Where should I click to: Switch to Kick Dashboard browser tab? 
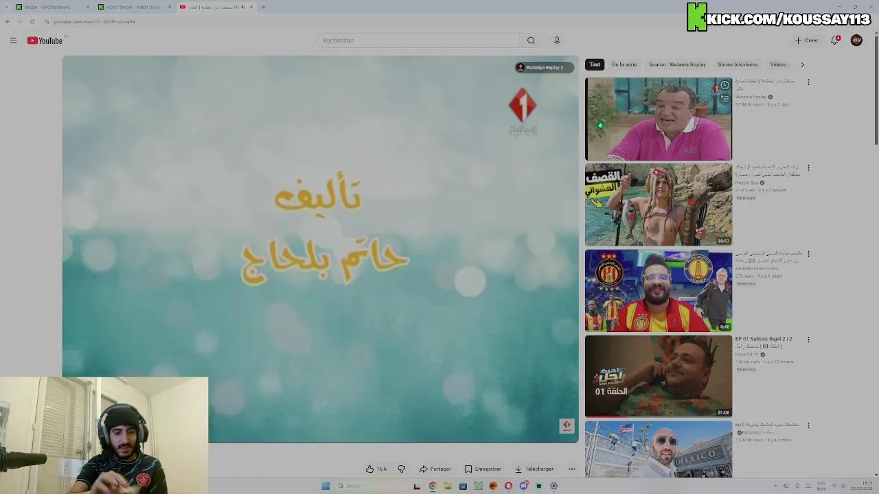click(x=53, y=7)
